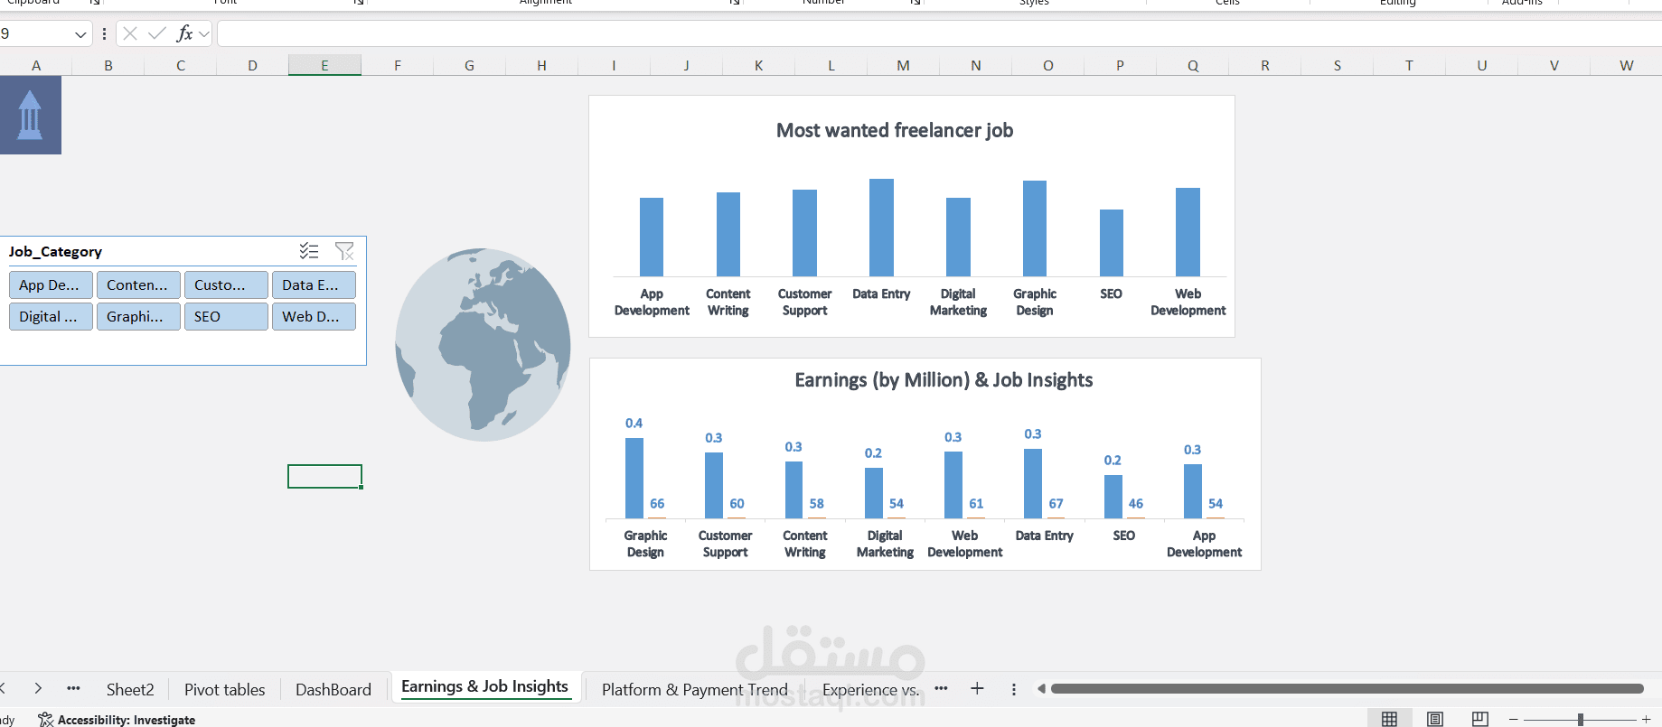
Task: Select Earnings & Job Insights tab
Action: (484, 686)
